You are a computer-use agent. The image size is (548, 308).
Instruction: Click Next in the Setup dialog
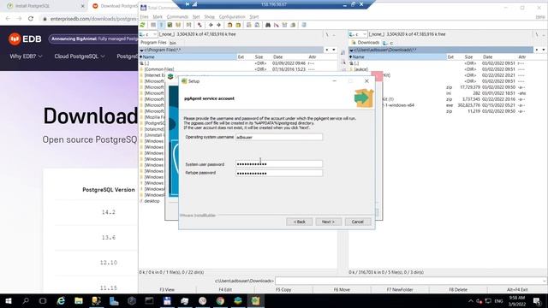(328, 222)
